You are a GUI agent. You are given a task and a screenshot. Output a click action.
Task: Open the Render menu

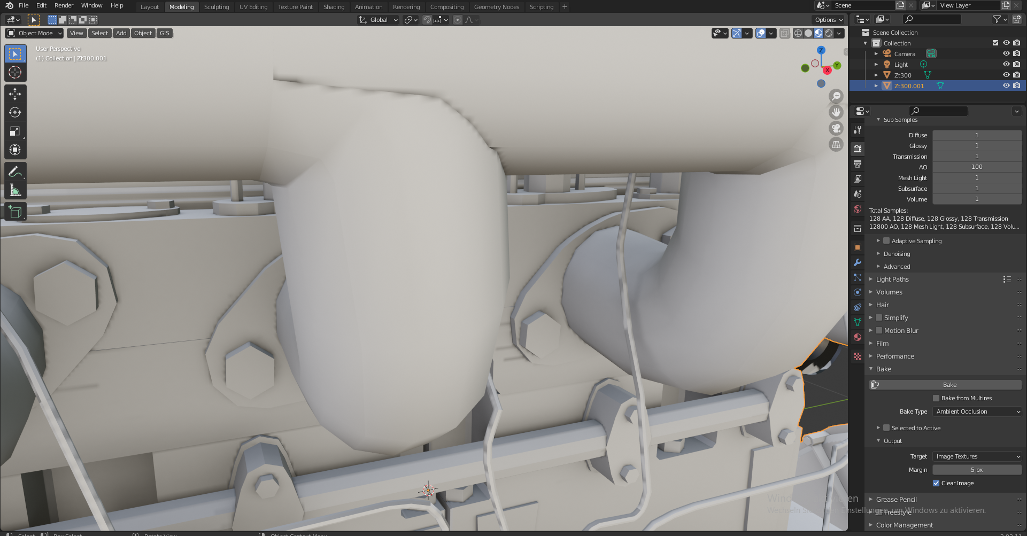tap(64, 5)
